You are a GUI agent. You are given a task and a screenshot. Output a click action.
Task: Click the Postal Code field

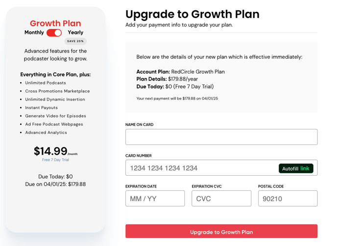(x=288, y=199)
